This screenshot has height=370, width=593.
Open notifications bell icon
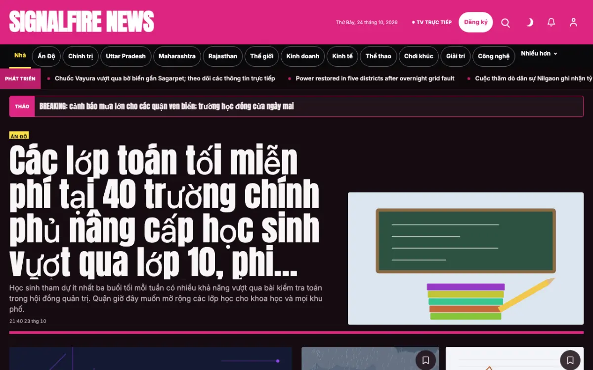pos(551,23)
